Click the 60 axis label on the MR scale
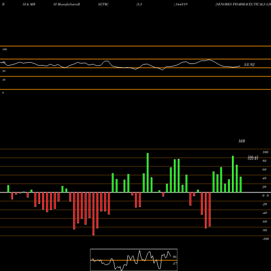 tap(264, 170)
